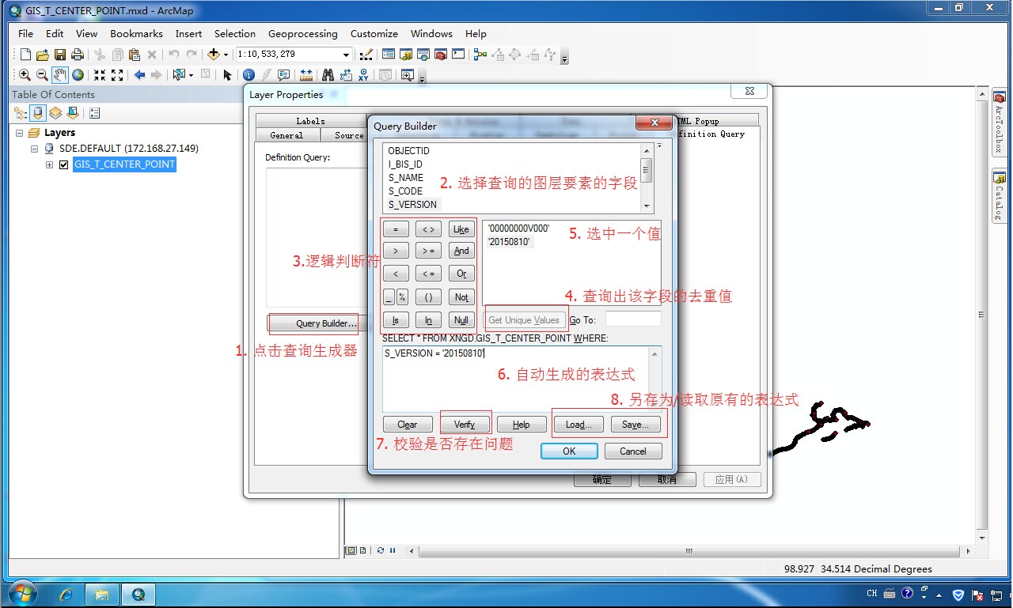Click the And operator button
This screenshot has width=1013, height=608.
461,251
